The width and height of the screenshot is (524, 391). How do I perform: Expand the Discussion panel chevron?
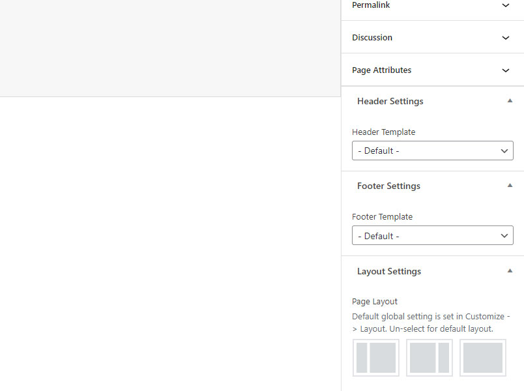point(506,38)
